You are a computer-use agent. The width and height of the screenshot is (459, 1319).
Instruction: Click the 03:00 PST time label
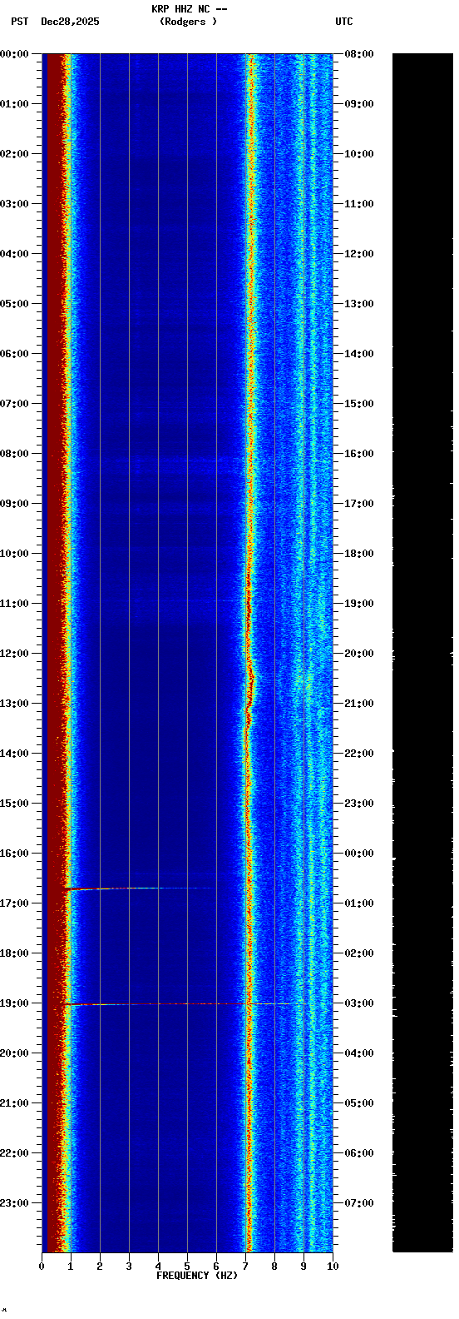pyautogui.click(x=14, y=204)
